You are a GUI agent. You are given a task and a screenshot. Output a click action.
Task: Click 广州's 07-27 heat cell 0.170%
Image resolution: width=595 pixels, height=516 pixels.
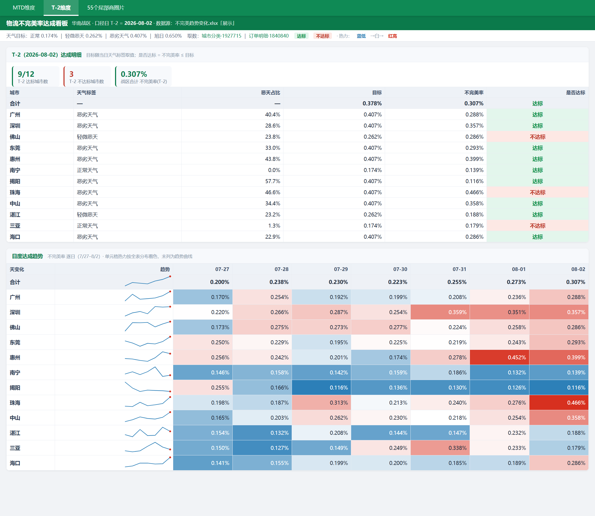[203, 297]
